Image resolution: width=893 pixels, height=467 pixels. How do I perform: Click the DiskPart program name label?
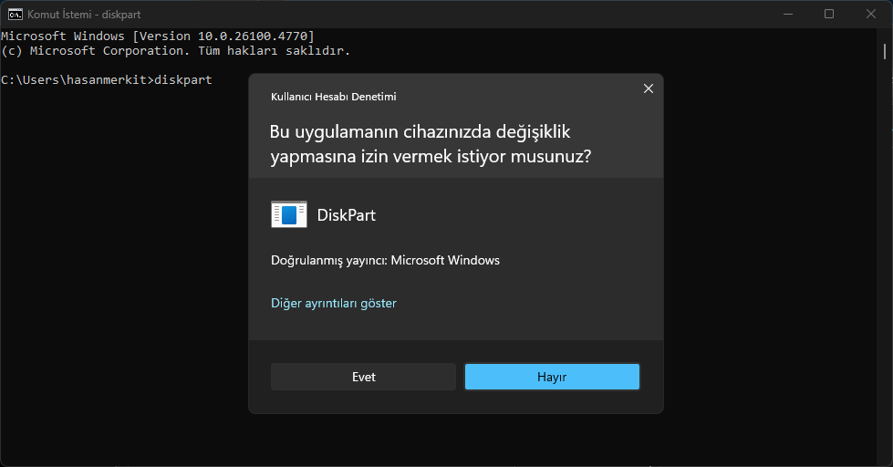[x=347, y=215]
